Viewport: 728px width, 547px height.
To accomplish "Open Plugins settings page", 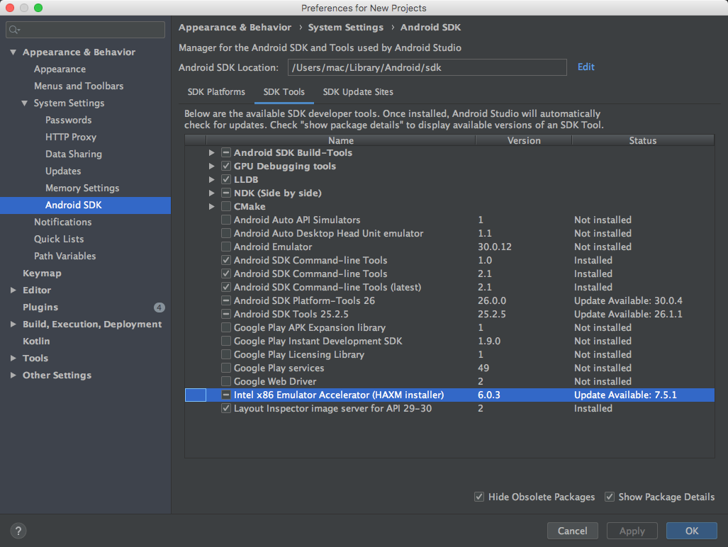I will (x=40, y=307).
